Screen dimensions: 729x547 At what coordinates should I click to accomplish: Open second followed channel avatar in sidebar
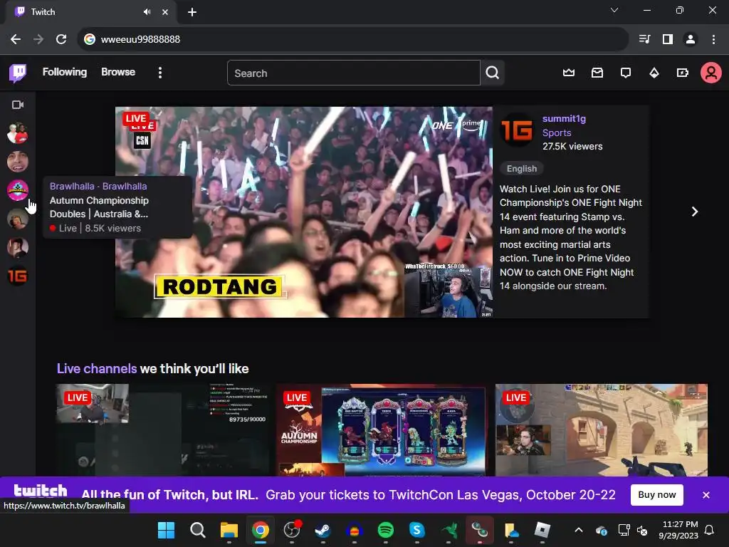[18, 162]
